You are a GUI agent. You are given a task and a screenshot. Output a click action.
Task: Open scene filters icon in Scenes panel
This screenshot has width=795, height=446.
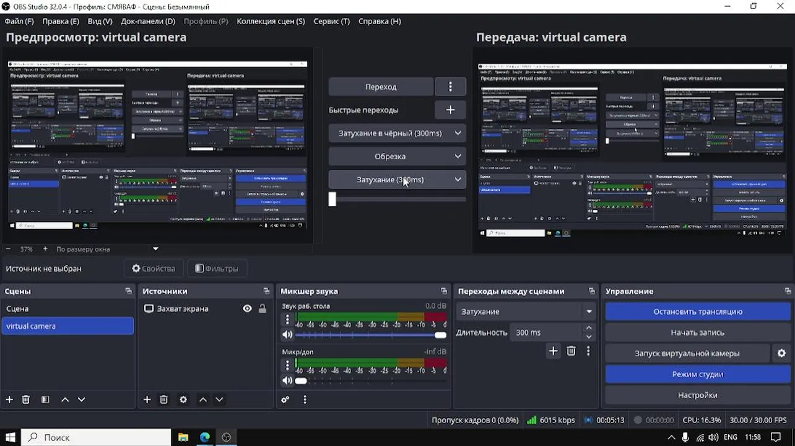45,400
